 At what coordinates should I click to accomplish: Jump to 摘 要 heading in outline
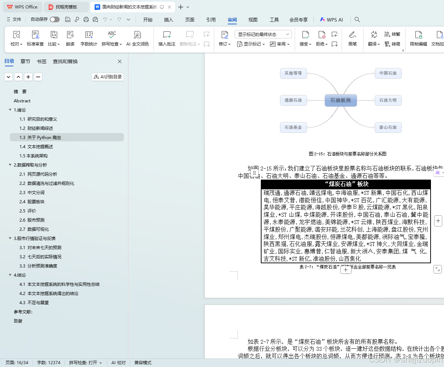pos(20,91)
